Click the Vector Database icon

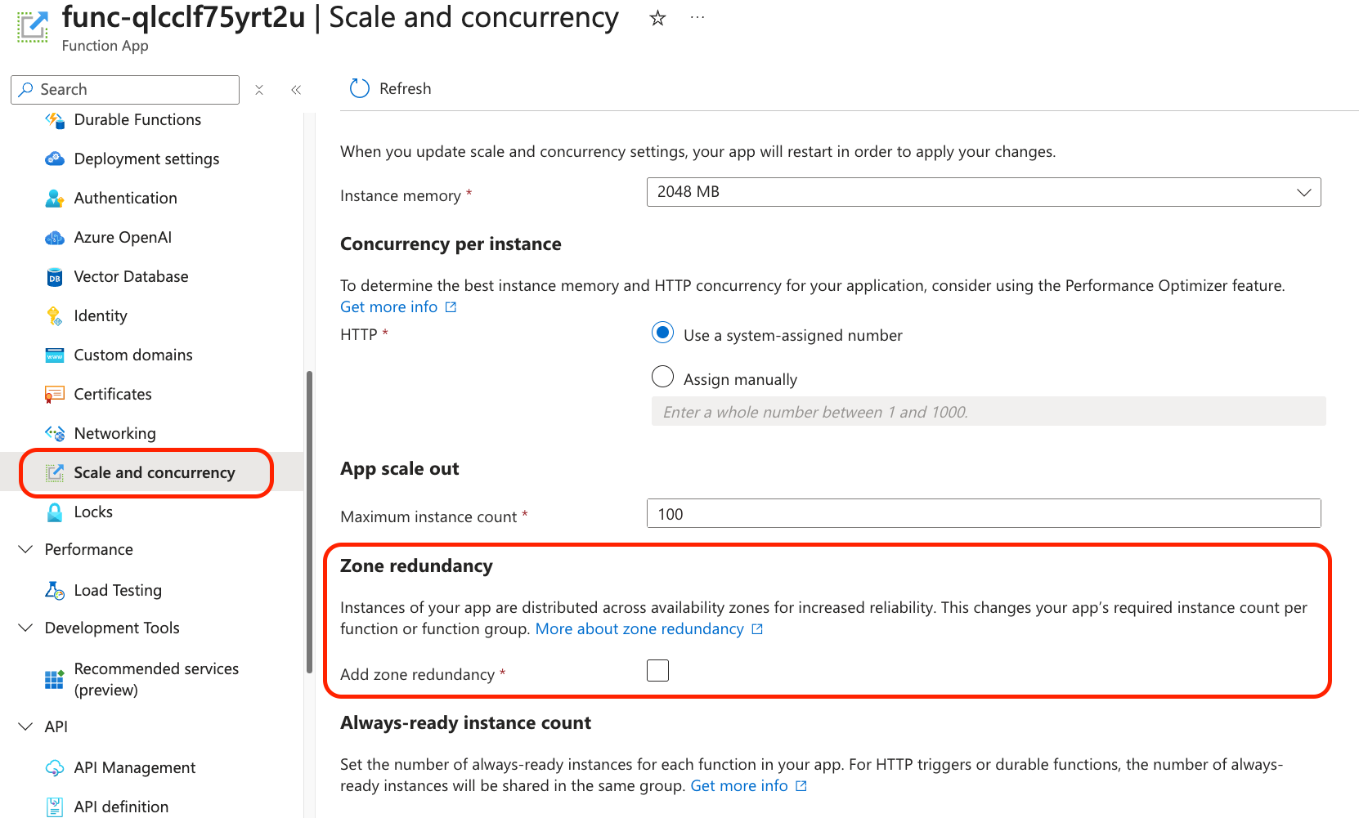(55, 277)
